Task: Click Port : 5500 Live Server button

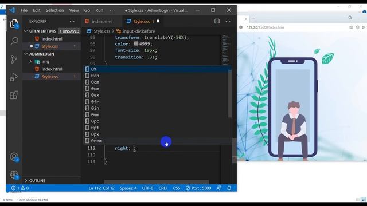Action: tap(198, 188)
